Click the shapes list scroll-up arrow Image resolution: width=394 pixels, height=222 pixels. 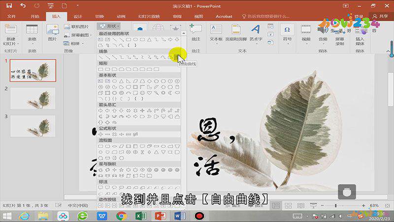coord(184,33)
